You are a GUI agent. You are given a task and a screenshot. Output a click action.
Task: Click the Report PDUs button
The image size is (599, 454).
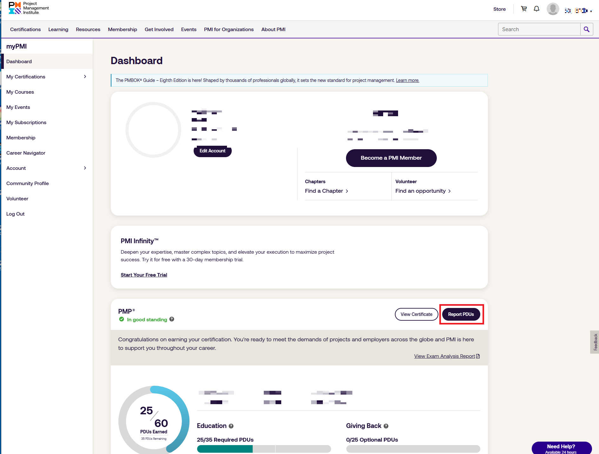pyautogui.click(x=461, y=314)
